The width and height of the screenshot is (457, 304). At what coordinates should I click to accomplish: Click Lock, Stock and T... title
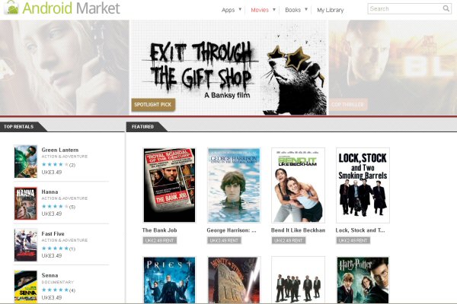coord(360,230)
